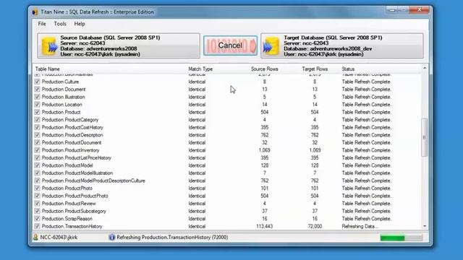Image resolution: width=463 pixels, height=260 pixels.
Task: Open the Source Database connection panel
Action: 119,45
